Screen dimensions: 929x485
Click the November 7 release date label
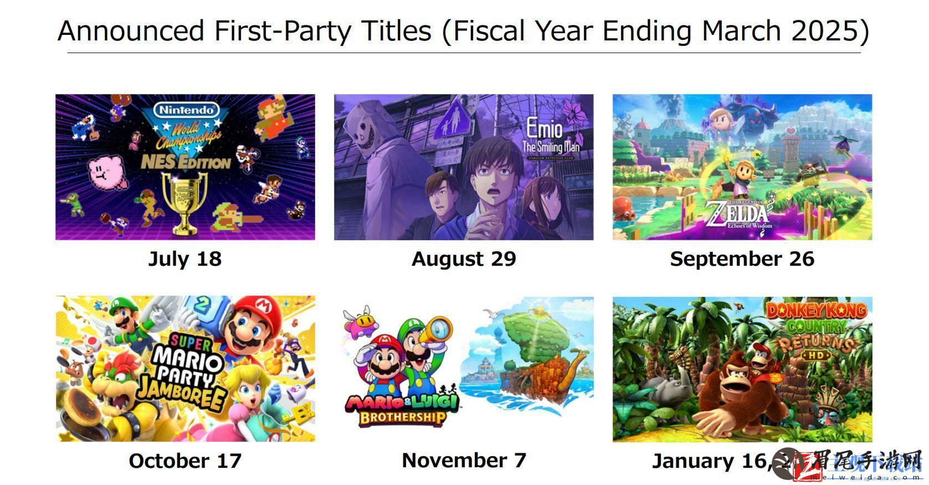[x=464, y=461]
